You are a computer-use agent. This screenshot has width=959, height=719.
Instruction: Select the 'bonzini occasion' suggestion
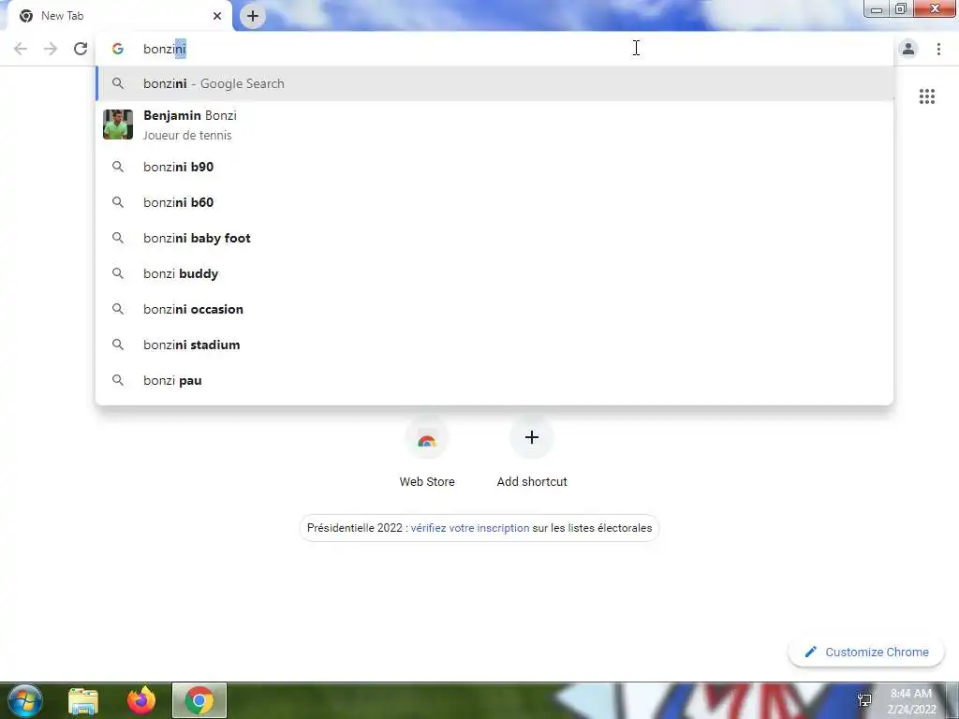tap(494, 309)
